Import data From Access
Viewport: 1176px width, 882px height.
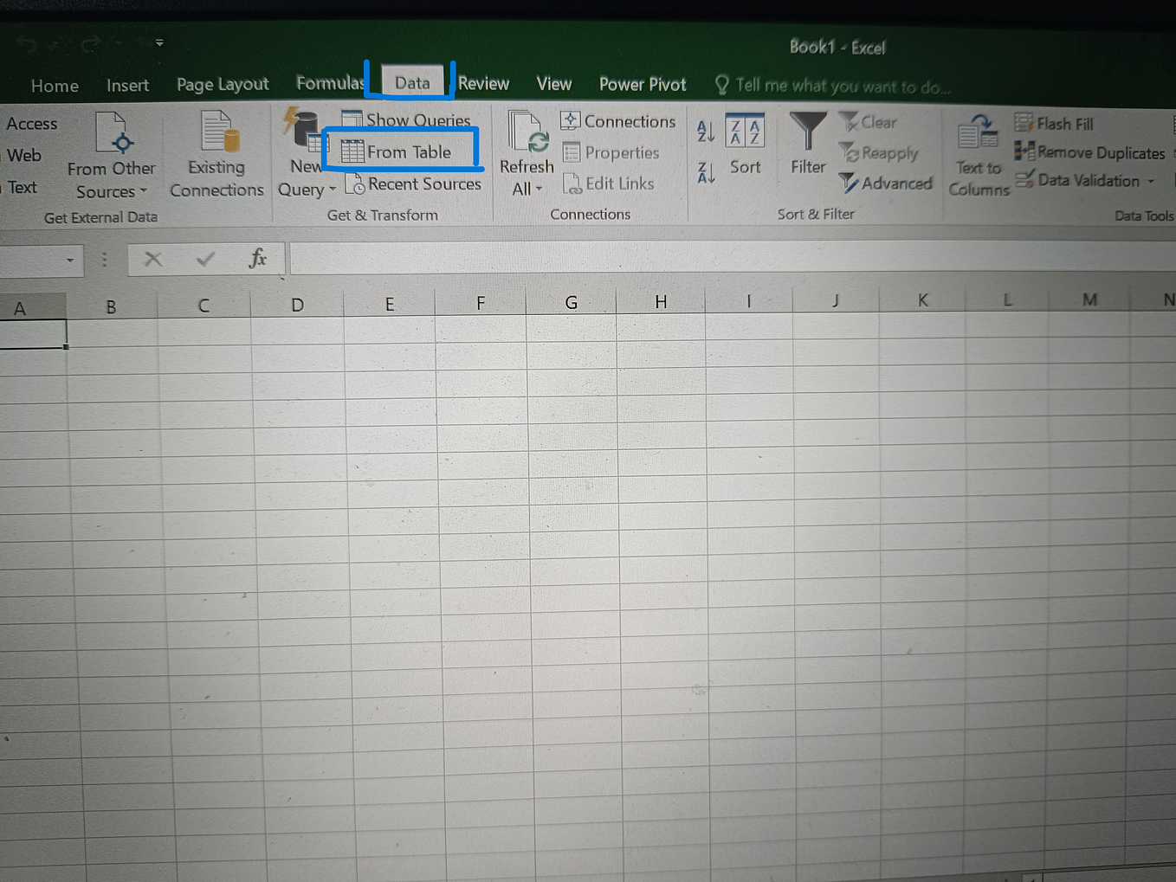[x=30, y=124]
